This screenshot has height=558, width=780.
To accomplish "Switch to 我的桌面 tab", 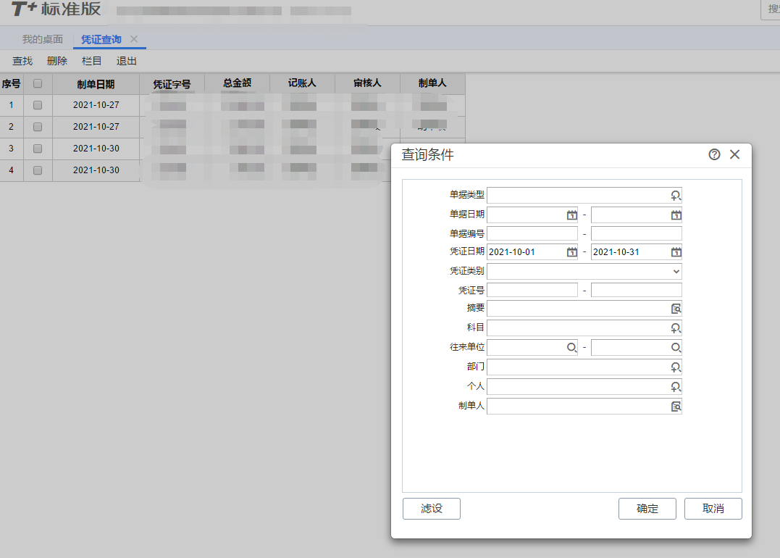I will point(42,39).
